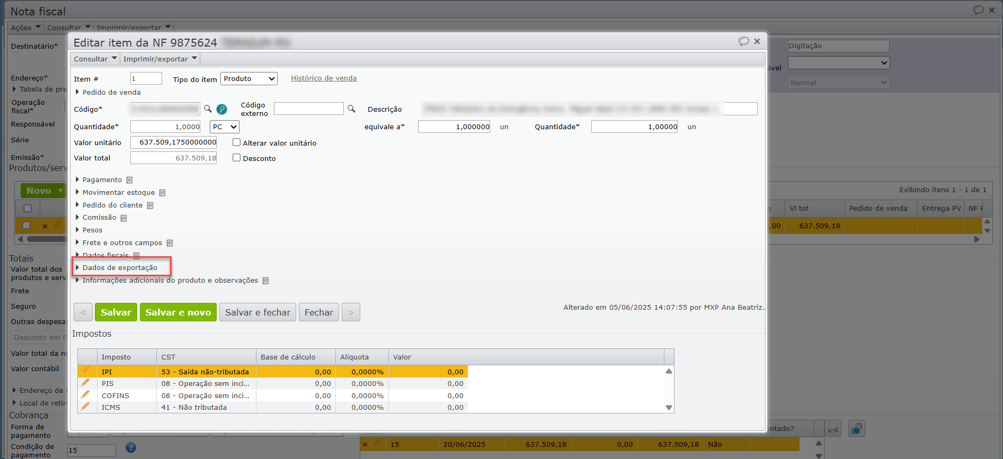Click the padlock icon in Nota fiscal window
Image resolution: width=1003 pixels, height=459 pixels.
(856, 428)
